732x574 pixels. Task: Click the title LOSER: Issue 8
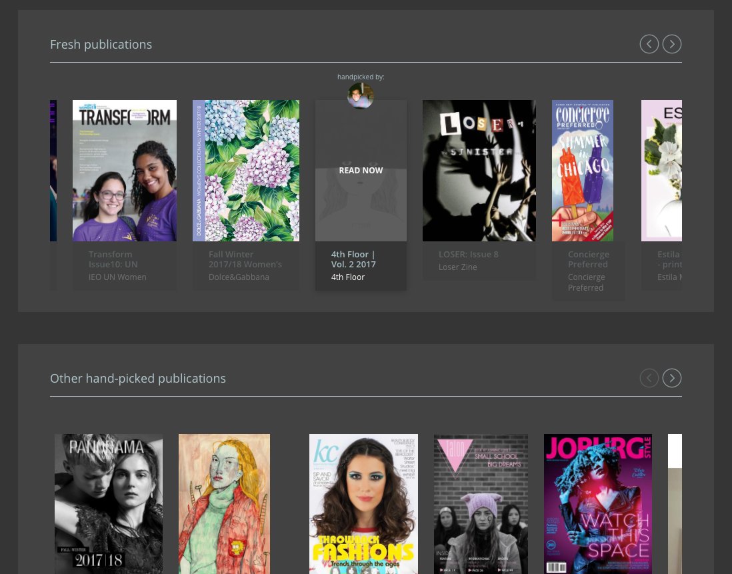pos(468,255)
